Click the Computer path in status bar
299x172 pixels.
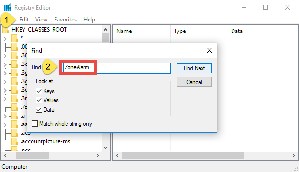tap(14, 167)
